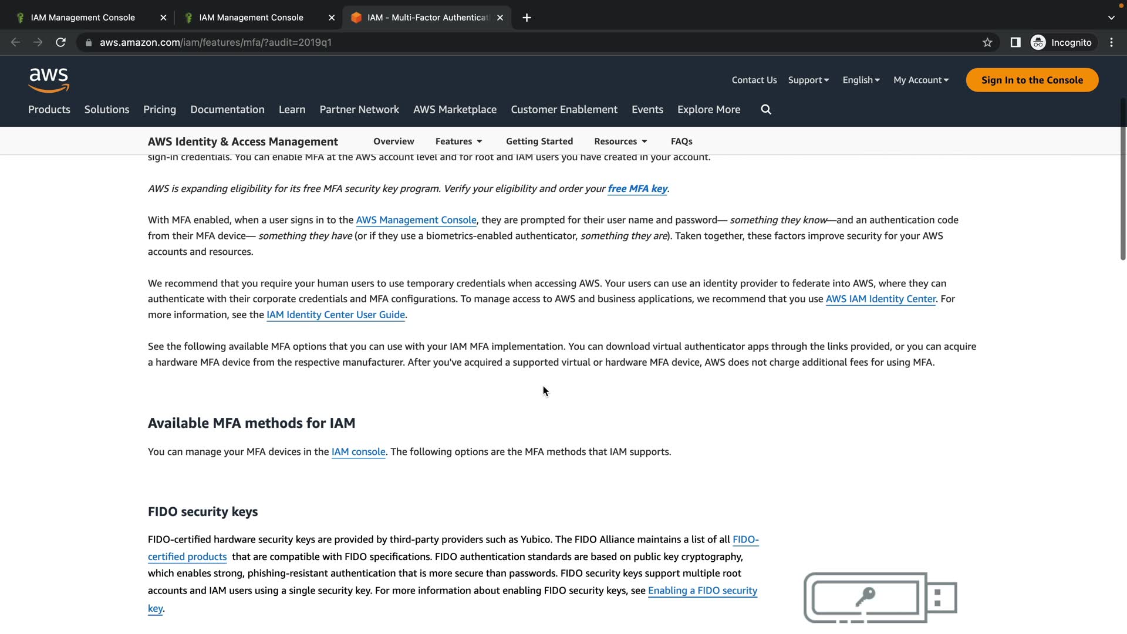Click Sign In to the Console

[1031, 80]
